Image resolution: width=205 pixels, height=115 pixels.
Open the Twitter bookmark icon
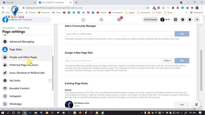click(83, 12)
